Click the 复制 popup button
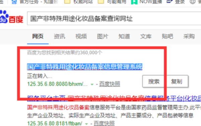201x126 pixels. (x=177, y=82)
